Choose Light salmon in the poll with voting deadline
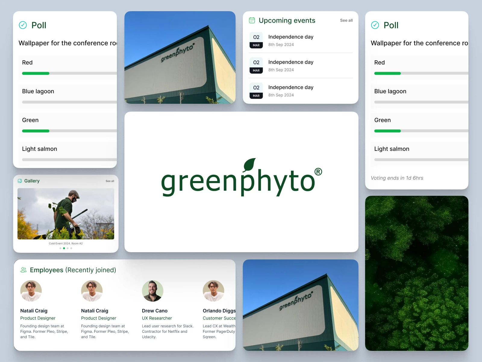Image resolution: width=482 pixels, height=362 pixels. pyautogui.click(x=420, y=154)
